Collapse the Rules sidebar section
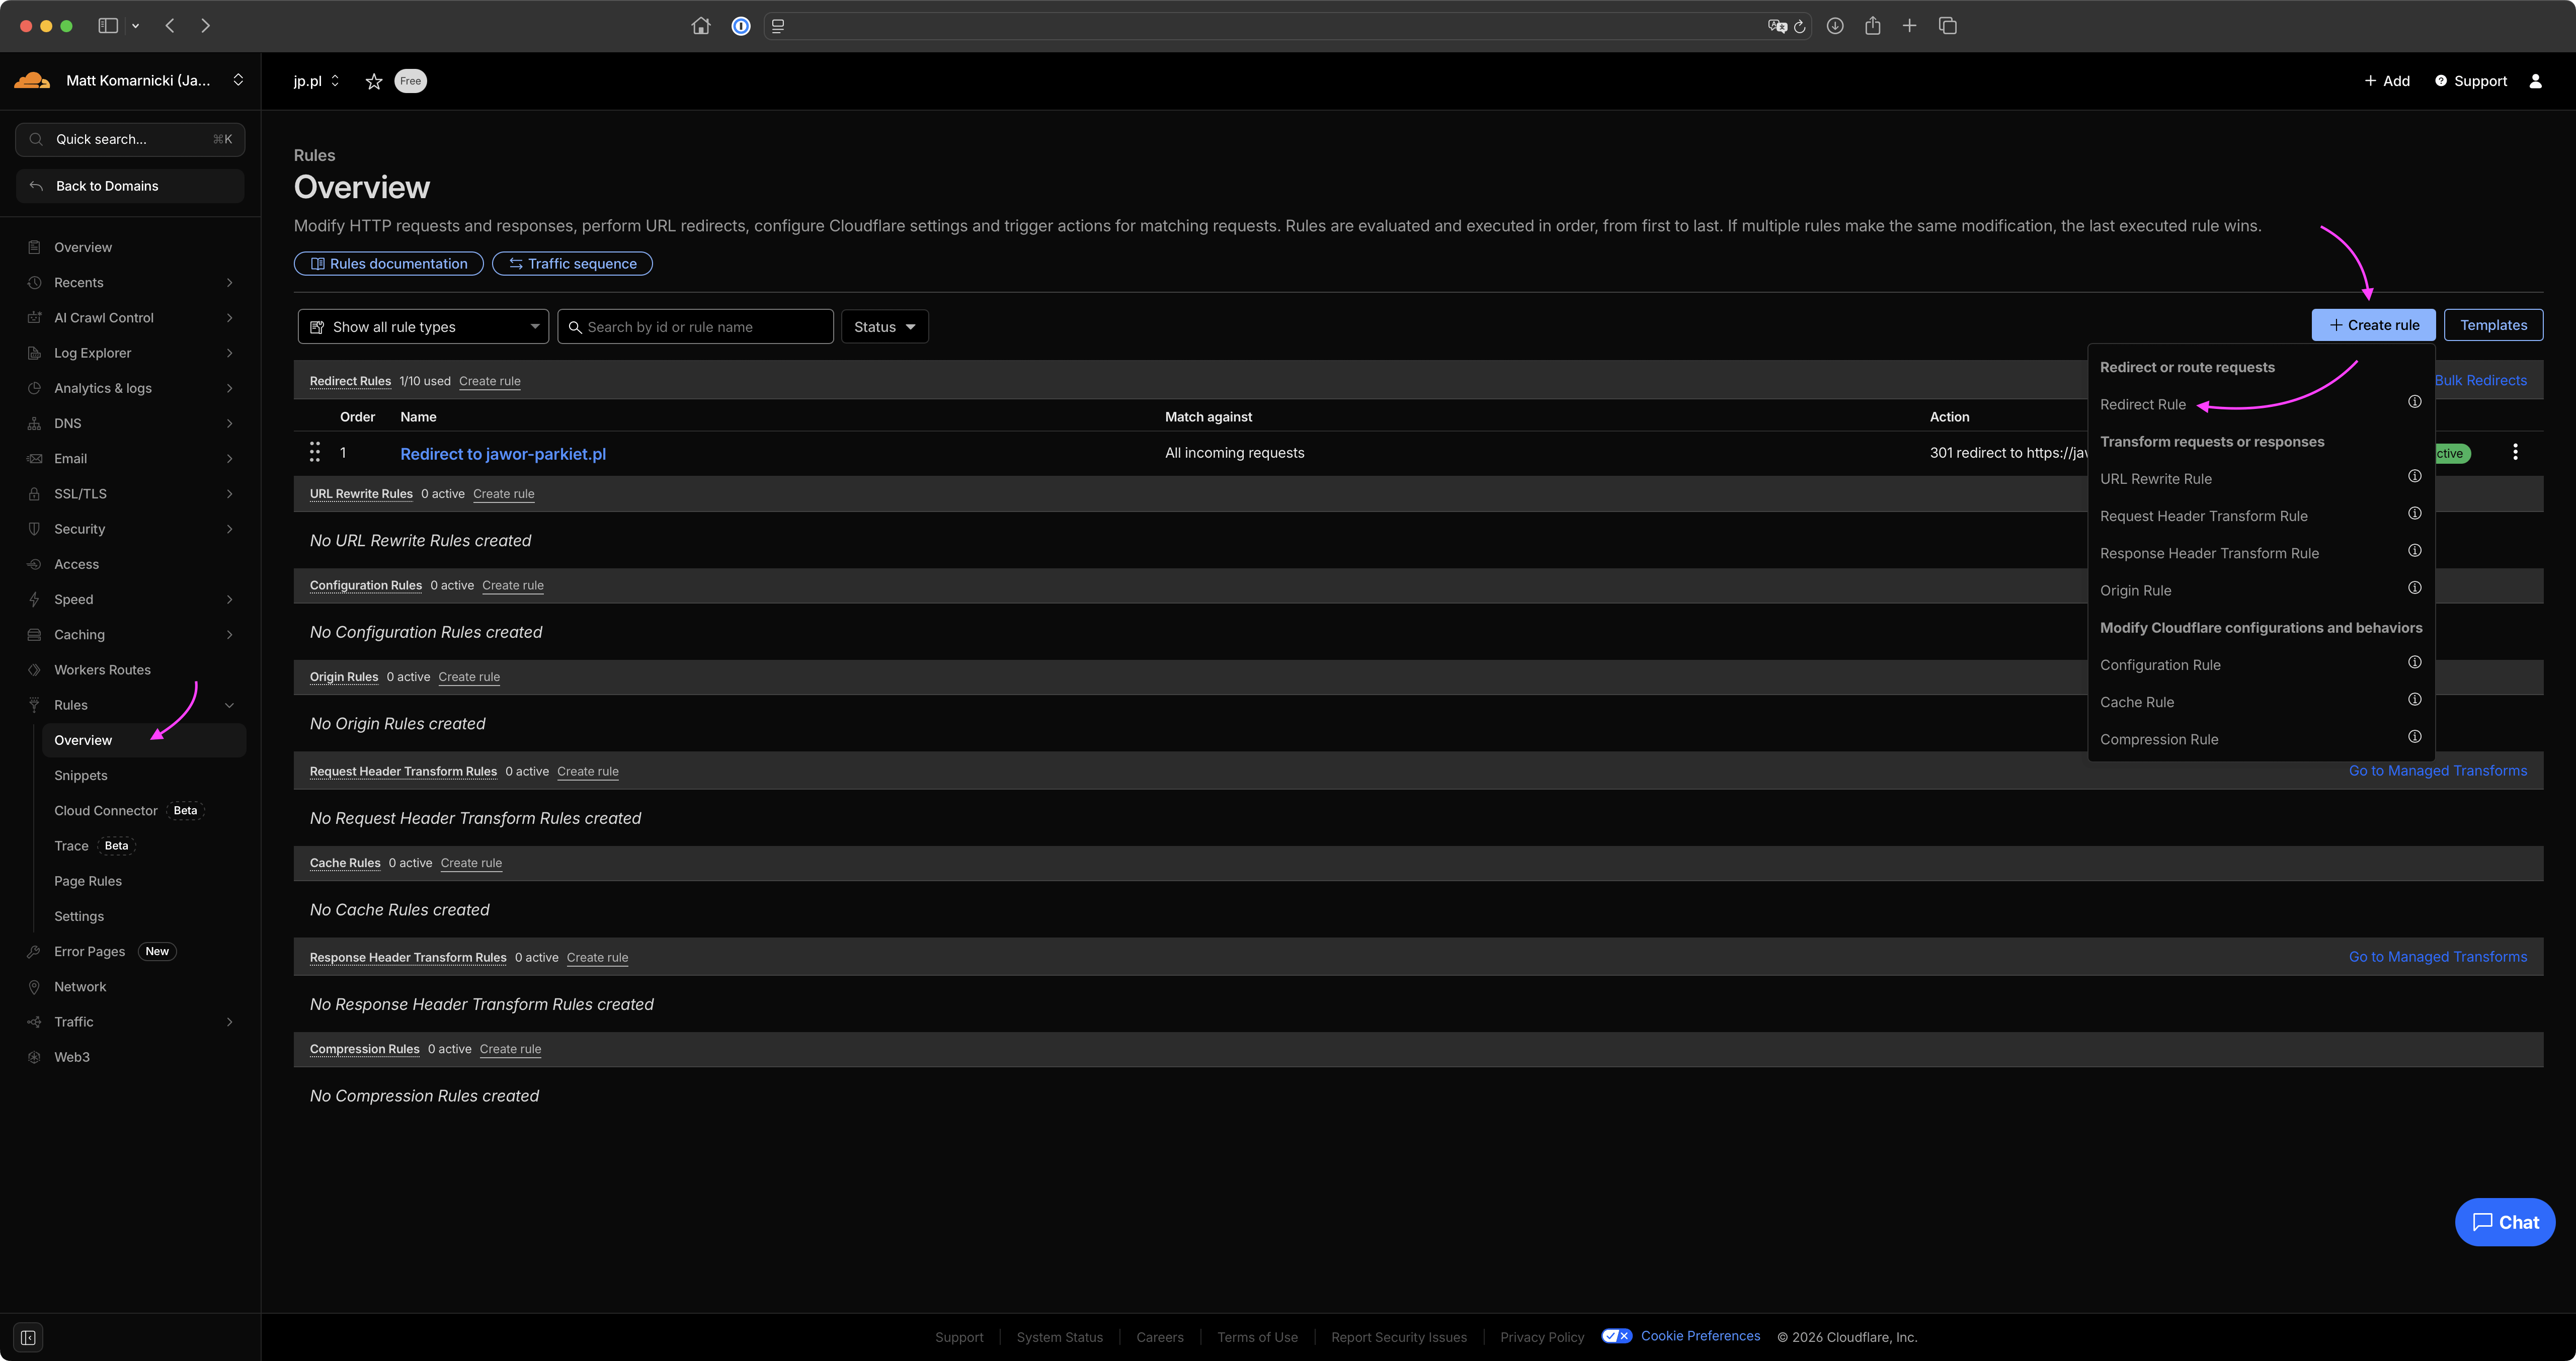Viewport: 2576px width, 1361px height. pos(229,705)
